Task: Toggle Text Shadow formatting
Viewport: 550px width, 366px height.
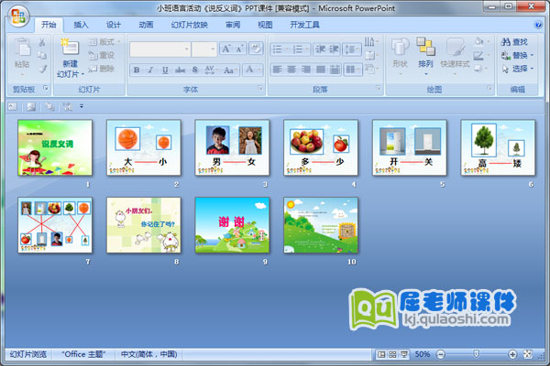Action: pos(195,70)
